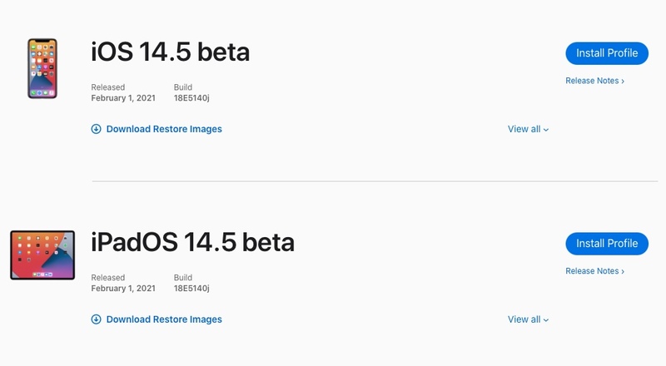Select iPadOS build number 18E5140j
This screenshot has width=666, height=366.
(x=191, y=289)
